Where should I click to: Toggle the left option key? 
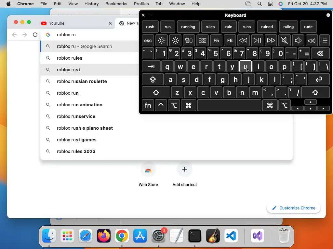click(x=174, y=105)
